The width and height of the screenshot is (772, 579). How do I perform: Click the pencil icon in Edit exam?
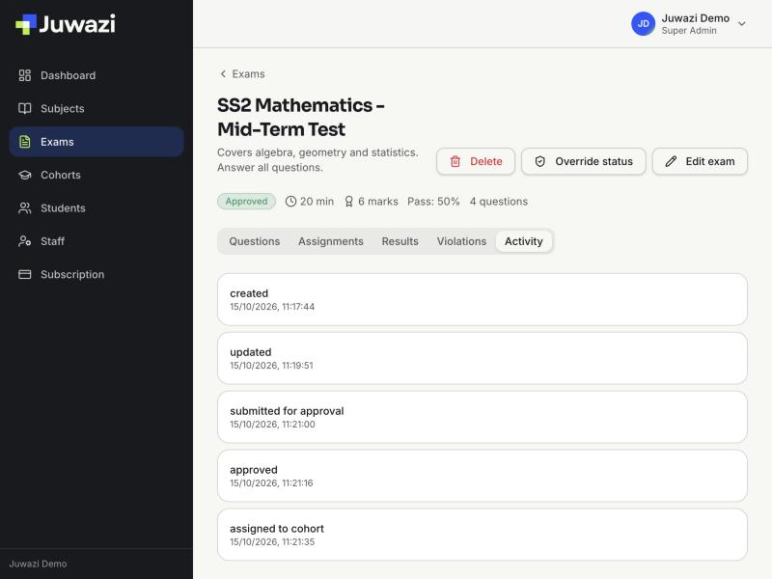tap(671, 161)
